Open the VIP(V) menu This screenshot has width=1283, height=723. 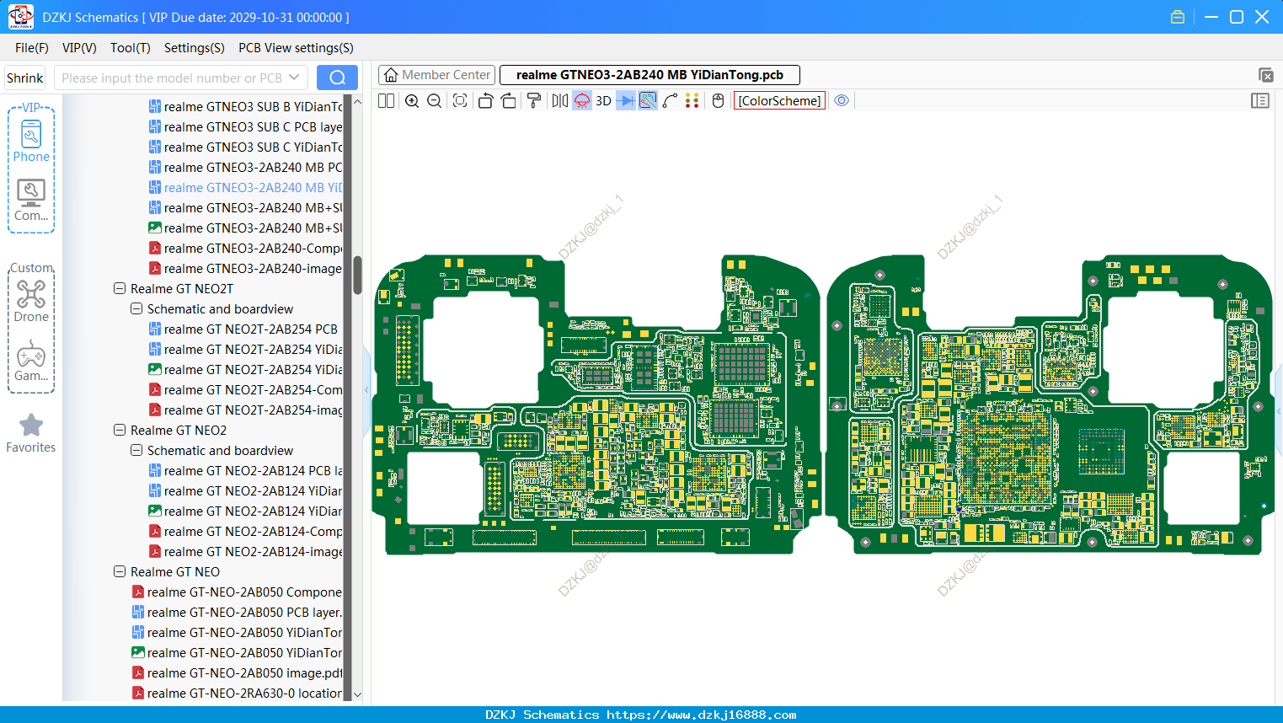point(79,48)
